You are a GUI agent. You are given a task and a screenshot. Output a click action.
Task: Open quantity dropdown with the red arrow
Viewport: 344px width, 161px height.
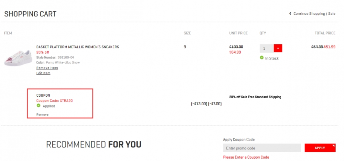[278, 48]
